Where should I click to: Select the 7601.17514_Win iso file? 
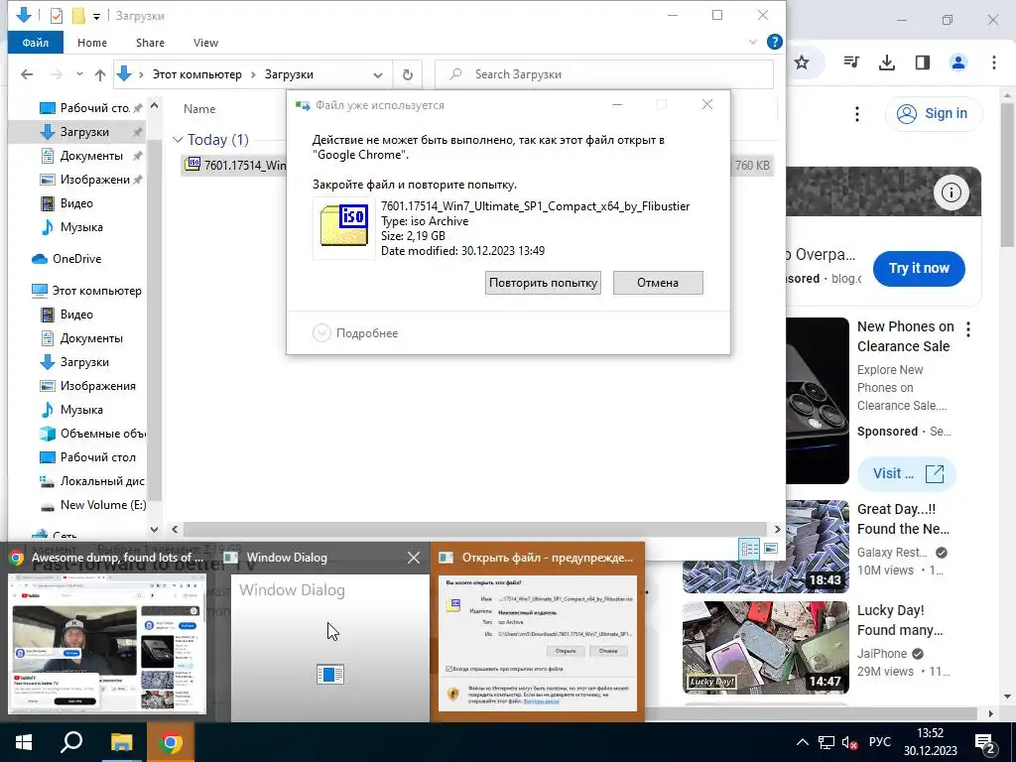tap(234, 166)
